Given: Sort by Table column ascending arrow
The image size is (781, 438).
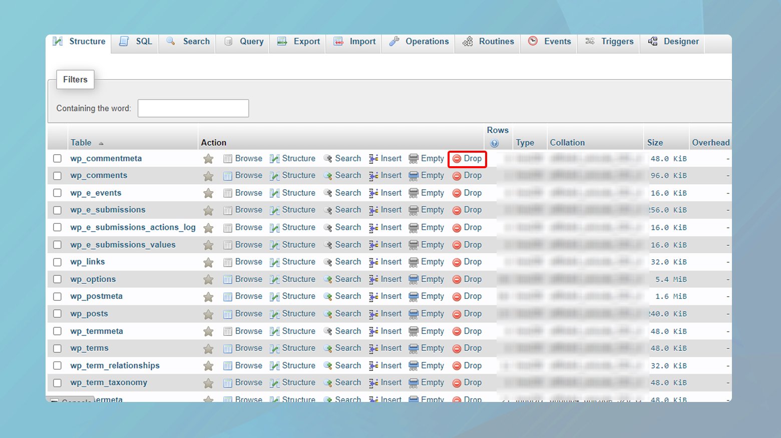Looking at the screenshot, I should point(101,143).
